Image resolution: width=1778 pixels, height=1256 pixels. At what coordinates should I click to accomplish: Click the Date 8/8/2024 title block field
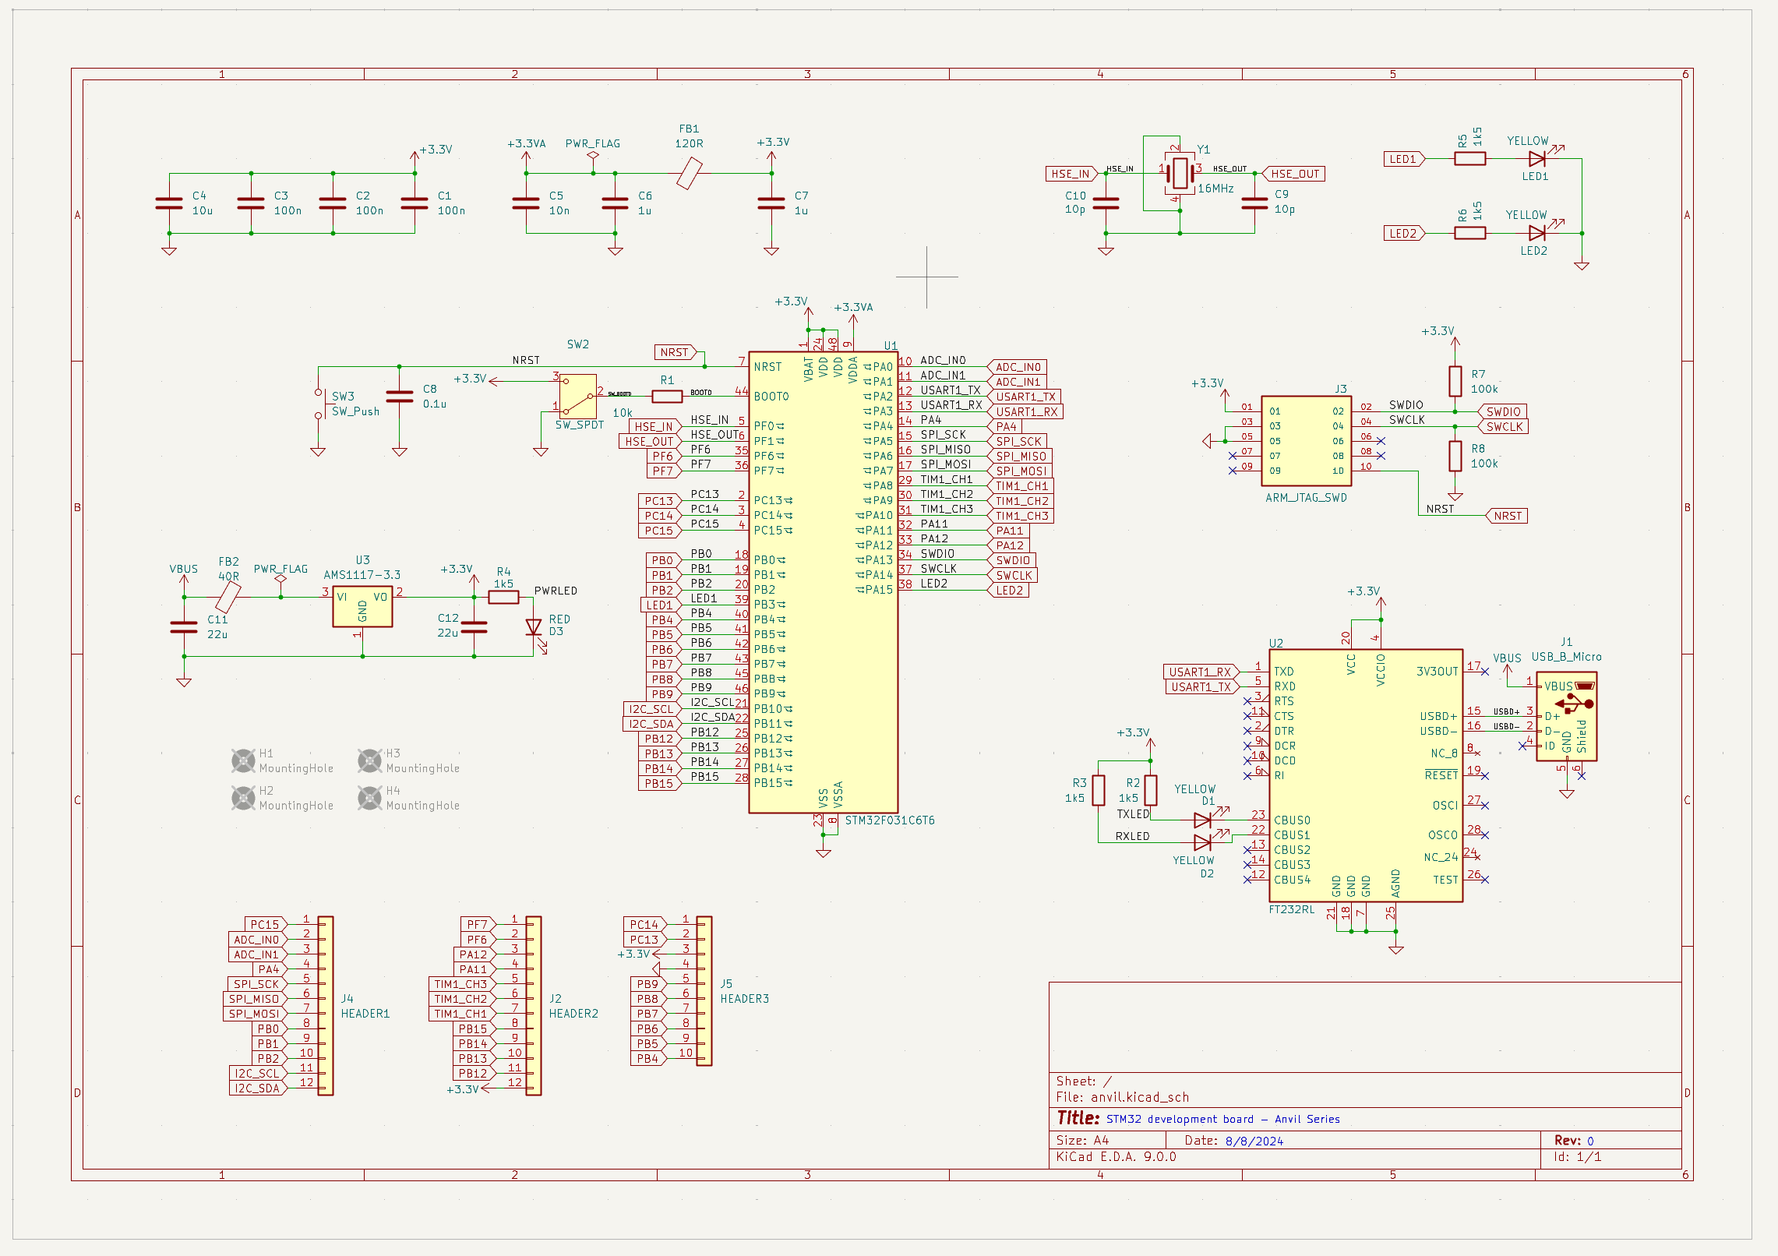pos(1255,1140)
